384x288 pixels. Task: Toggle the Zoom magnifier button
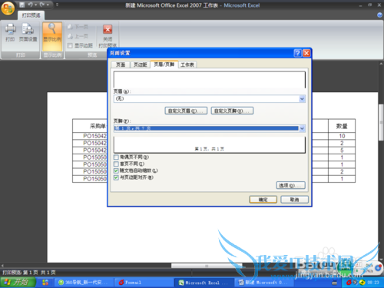coord(52,36)
